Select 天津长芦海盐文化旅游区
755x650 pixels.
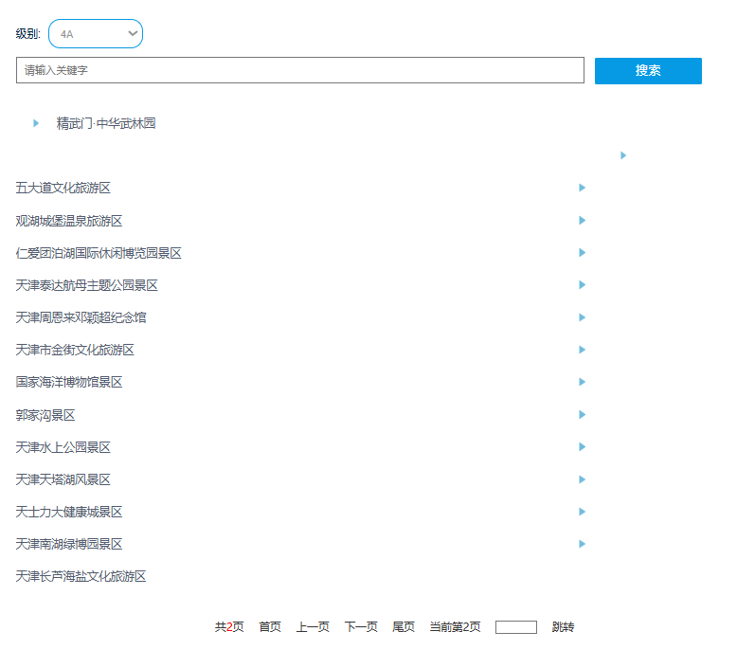pos(81,577)
